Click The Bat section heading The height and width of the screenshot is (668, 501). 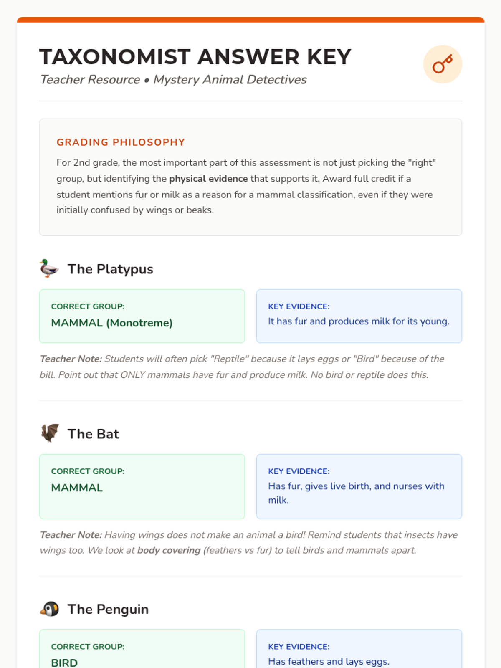(93, 434)
